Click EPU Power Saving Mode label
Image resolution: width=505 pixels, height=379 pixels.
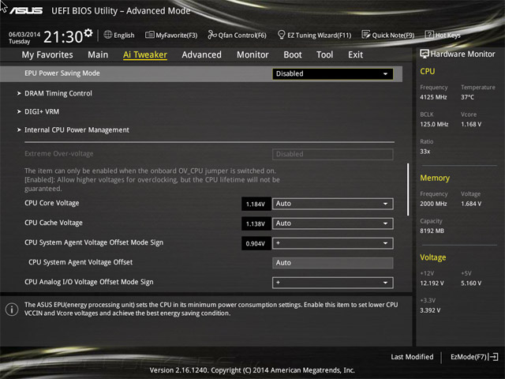(62, 73)
